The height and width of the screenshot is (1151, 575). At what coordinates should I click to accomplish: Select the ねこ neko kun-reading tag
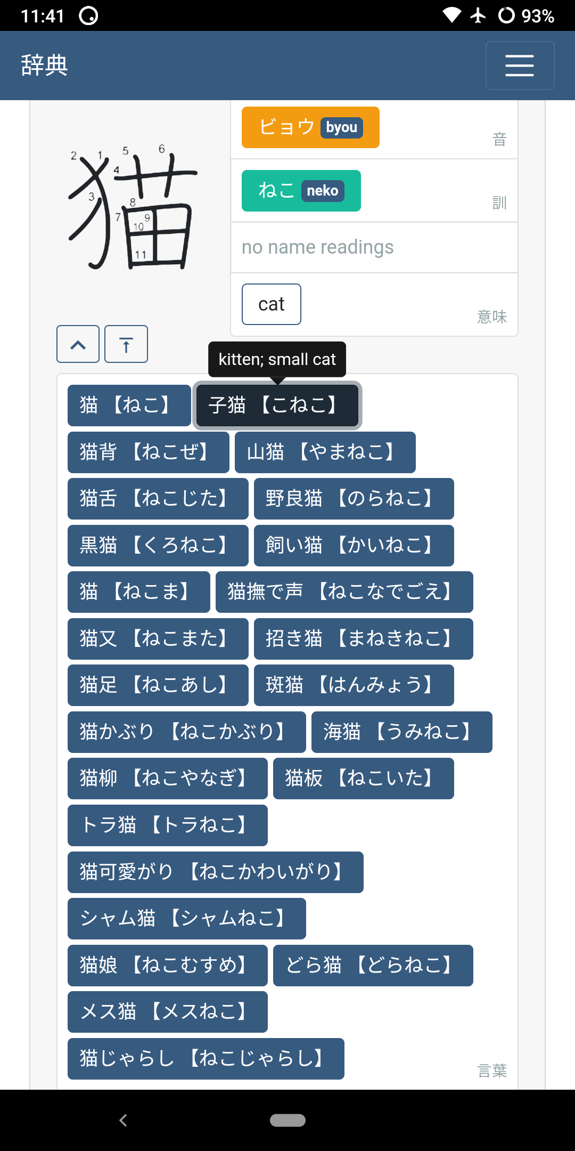pos(301,191)
